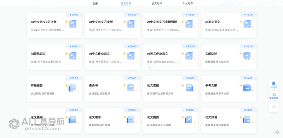Screen dimensions: 283x138
Task: Click the 文献综述 presentation board icon
Action: 247,56
